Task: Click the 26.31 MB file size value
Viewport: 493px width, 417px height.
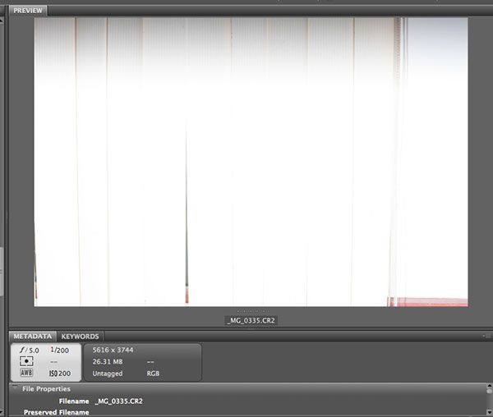Action: click(108, 361)
